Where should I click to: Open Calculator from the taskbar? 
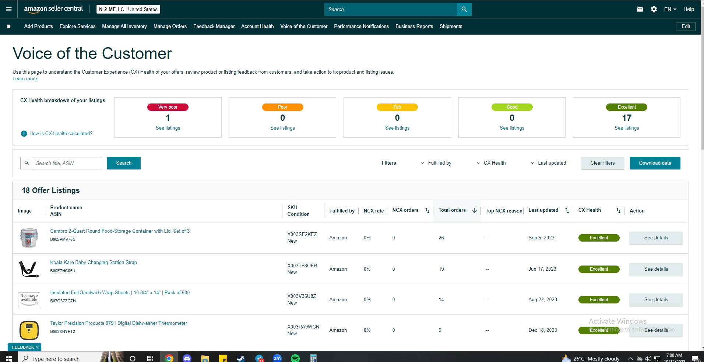pyautogui.click(x=313, y=358)
